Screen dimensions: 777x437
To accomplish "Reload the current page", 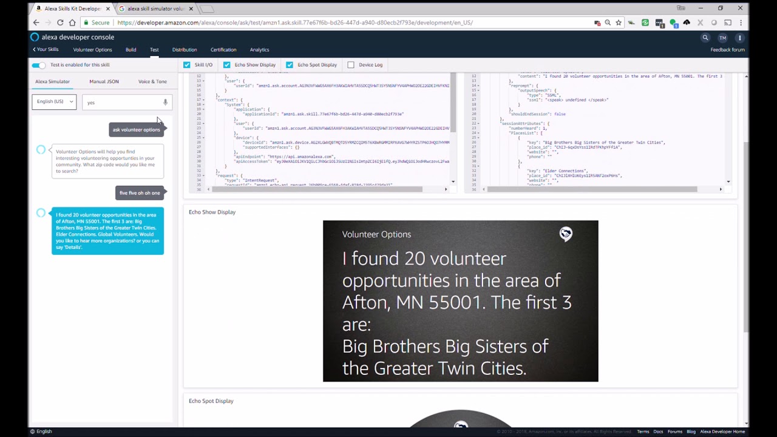I will tap(60, 22).
